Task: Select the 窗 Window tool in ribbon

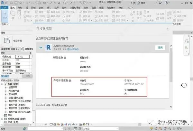Action: coord(27,12)
